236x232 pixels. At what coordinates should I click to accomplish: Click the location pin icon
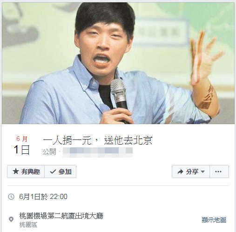11,219
